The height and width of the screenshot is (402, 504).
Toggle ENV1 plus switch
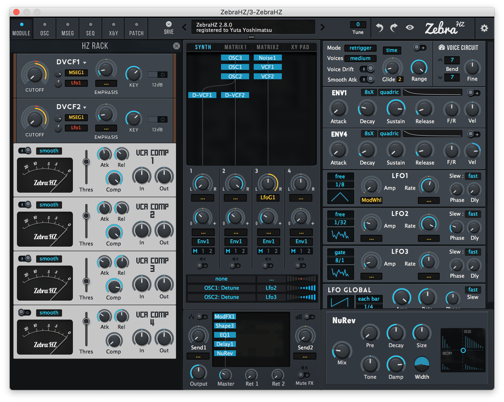tap(474, 93)
